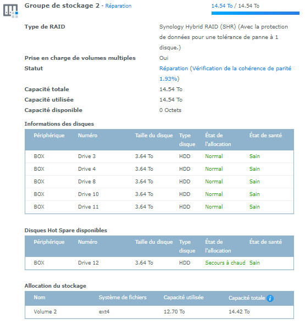Click the Taille du disque header in disk info

click(x=154, y=136)
